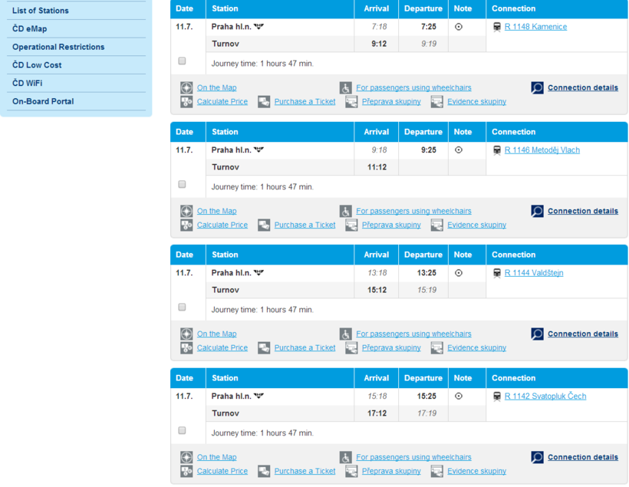Click Calculate Price icon for 13:25 departure
This screenshot has width=629, height=487.
tap(186, 348)
